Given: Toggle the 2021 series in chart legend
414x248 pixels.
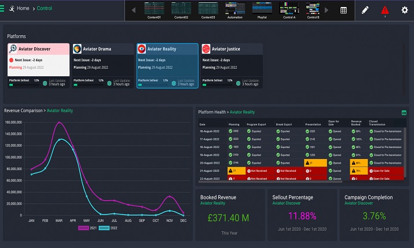Looking at the screenshot, I should [87, 228].
